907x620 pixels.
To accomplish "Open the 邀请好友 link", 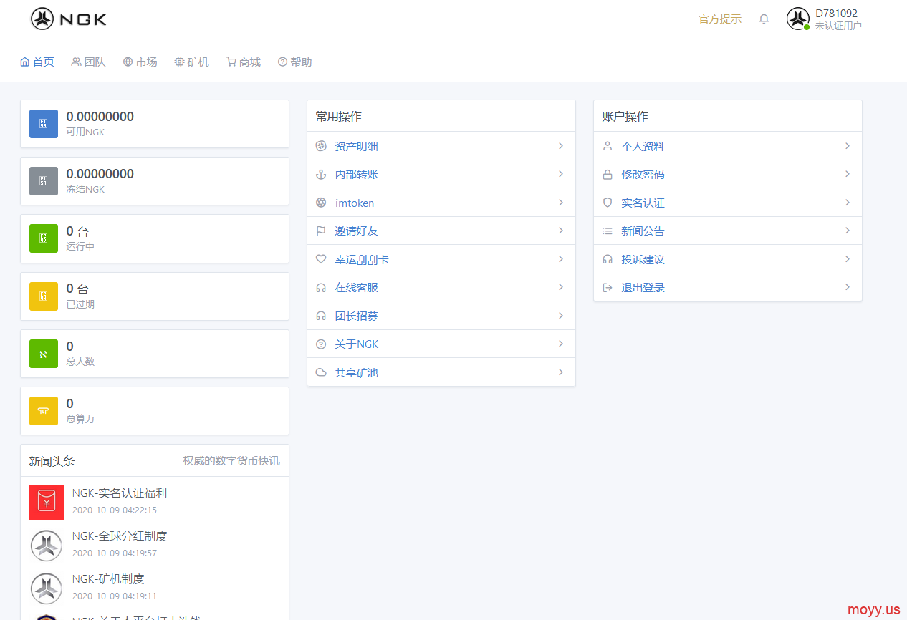I will (357, 231).
